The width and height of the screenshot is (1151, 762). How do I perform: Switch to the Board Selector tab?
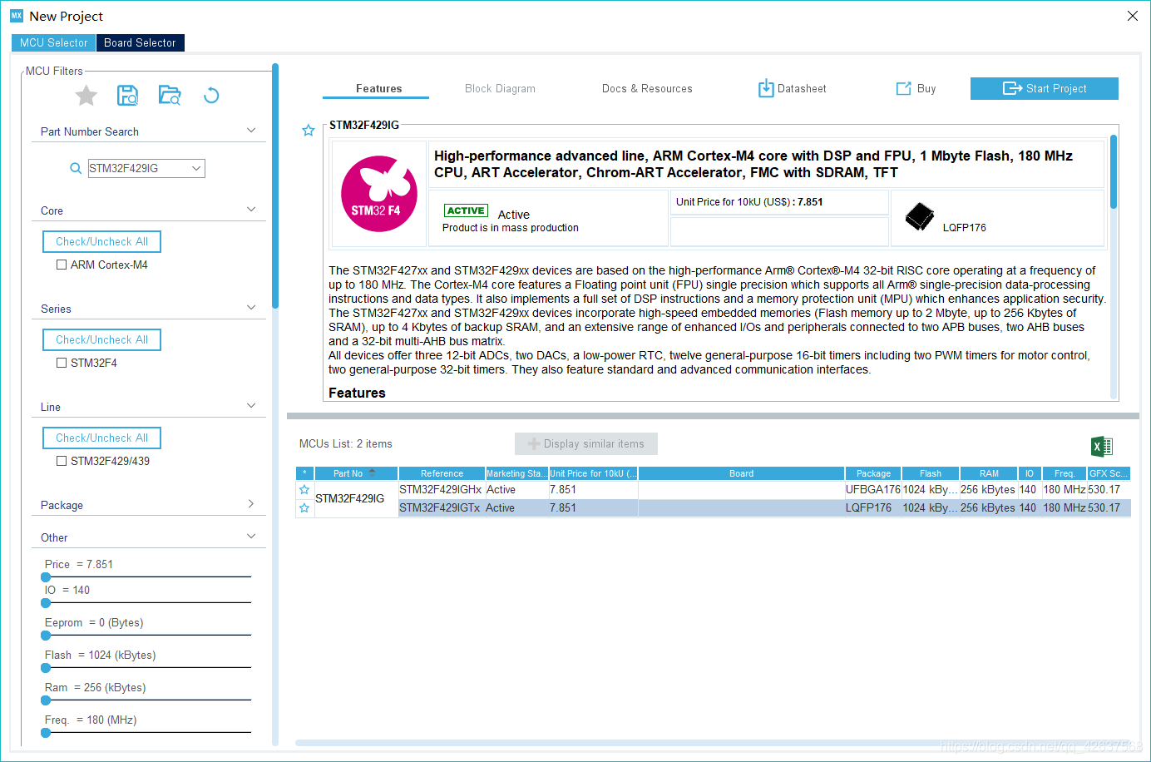(140, 43)
